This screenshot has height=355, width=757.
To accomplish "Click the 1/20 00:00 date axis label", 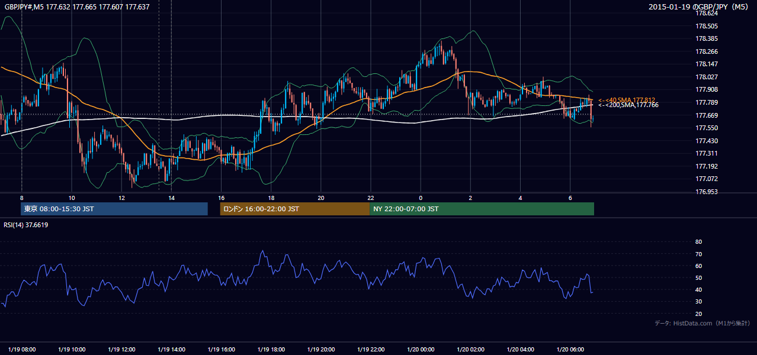I will [421, 350].
